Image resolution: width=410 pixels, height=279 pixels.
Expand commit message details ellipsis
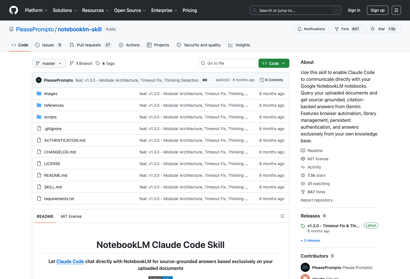point(205,80)
